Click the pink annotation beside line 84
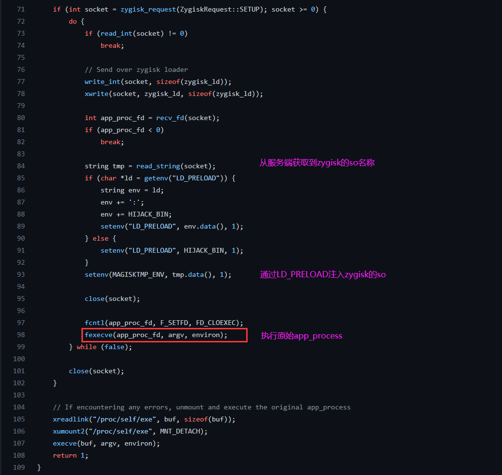 click(x=317, y=163)
